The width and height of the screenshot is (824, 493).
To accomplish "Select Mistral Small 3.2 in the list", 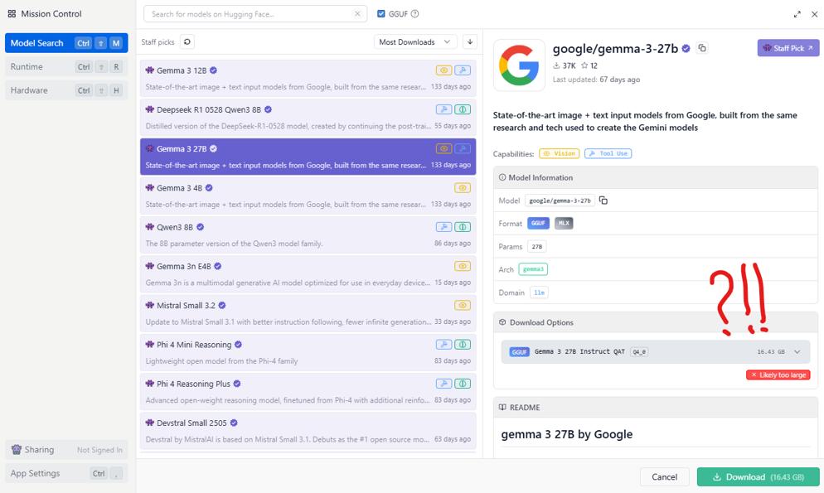I will coord(308,313).
